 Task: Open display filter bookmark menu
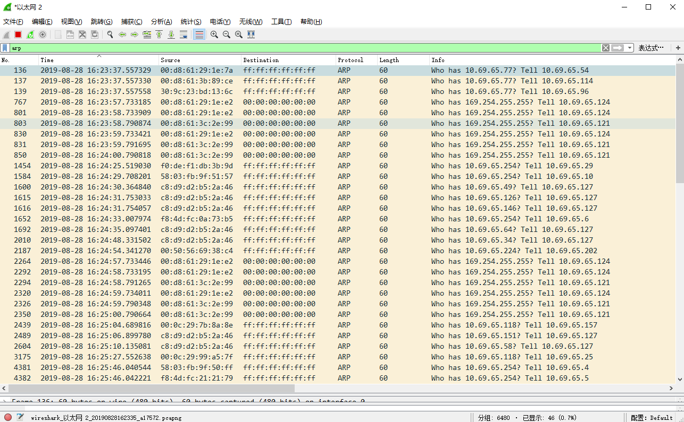[x=5, y=48]
